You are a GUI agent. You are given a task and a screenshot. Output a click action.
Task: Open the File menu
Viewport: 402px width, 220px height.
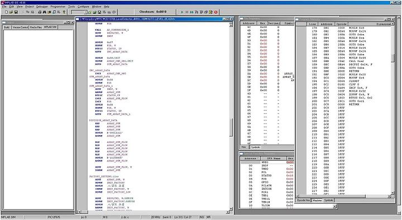coord(4,6)
